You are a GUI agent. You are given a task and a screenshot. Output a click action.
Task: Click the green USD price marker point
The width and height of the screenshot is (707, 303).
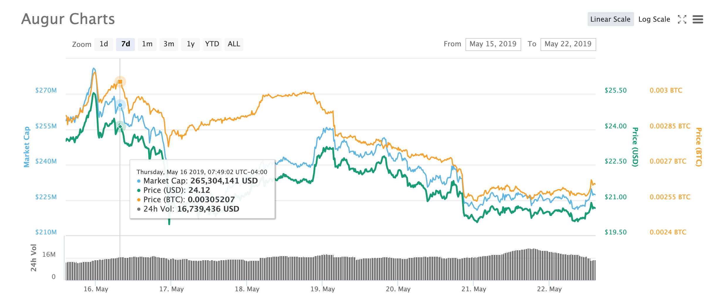pyautogui.click(x=120, y=127)
